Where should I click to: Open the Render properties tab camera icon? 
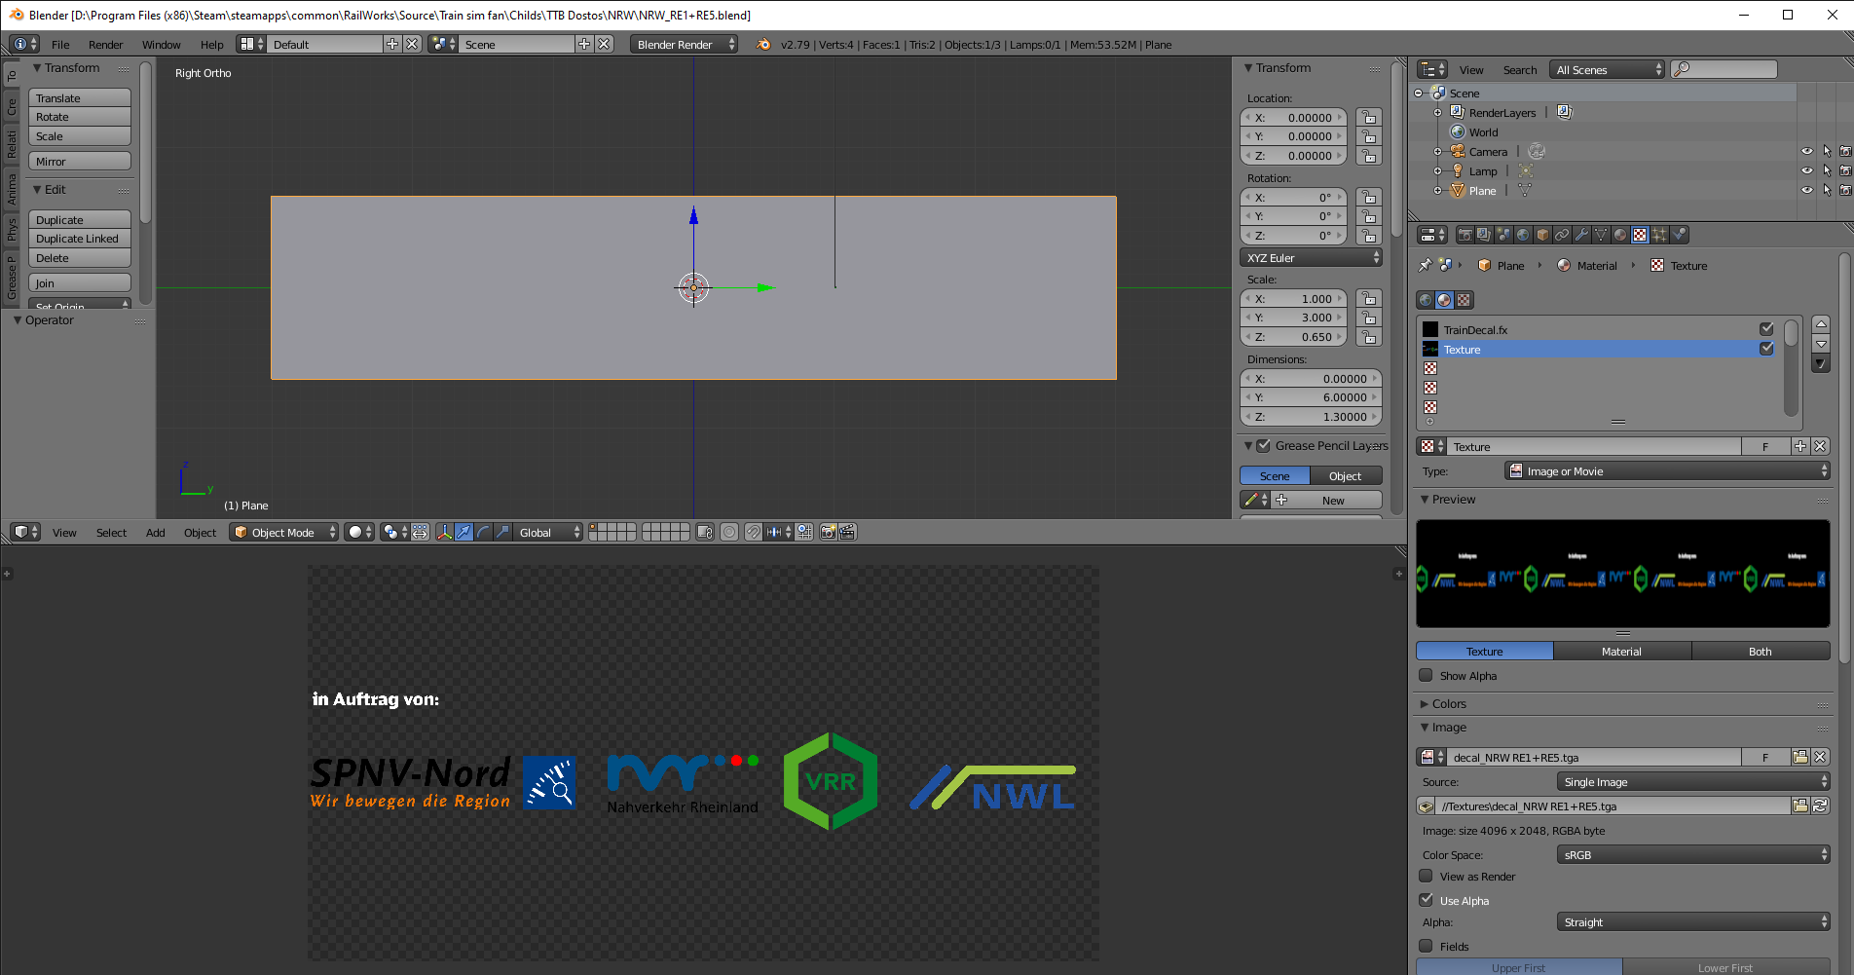click(1465, 235)
